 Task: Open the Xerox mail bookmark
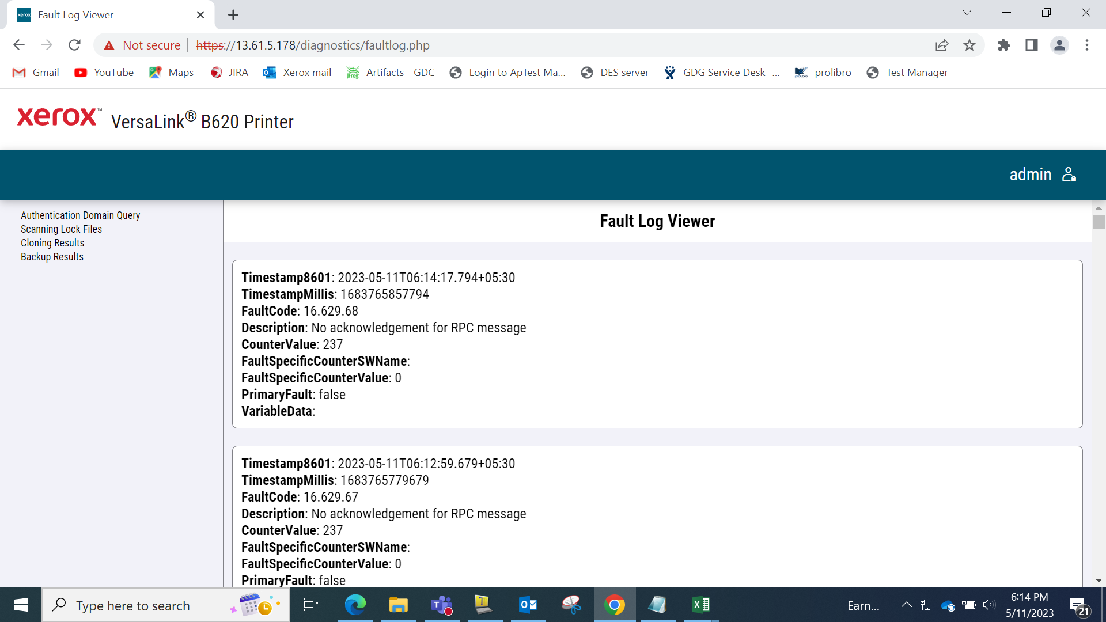pyautogui.click(x=297, y=73)
